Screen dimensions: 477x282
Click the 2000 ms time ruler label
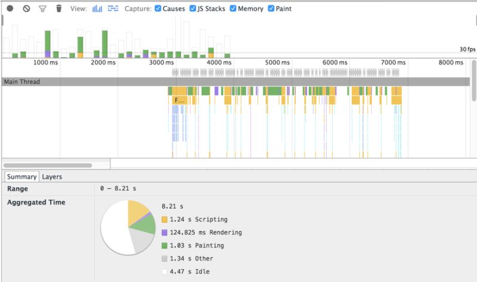click(x=103, y=63)
